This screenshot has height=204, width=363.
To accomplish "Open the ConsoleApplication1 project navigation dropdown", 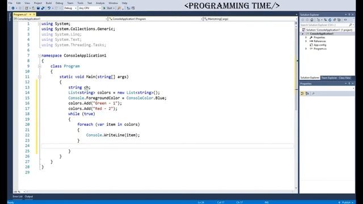I will 61,19.
